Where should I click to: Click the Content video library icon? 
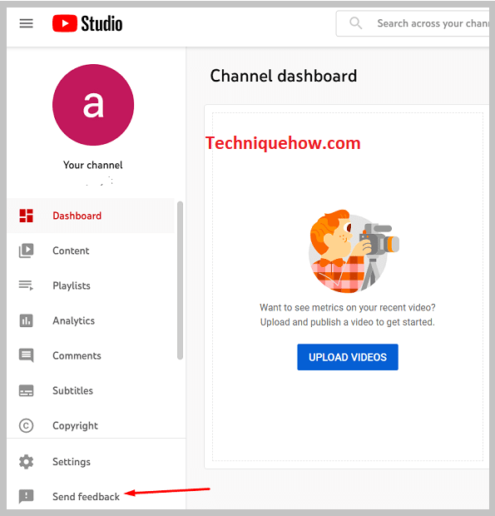click(27, 251)
